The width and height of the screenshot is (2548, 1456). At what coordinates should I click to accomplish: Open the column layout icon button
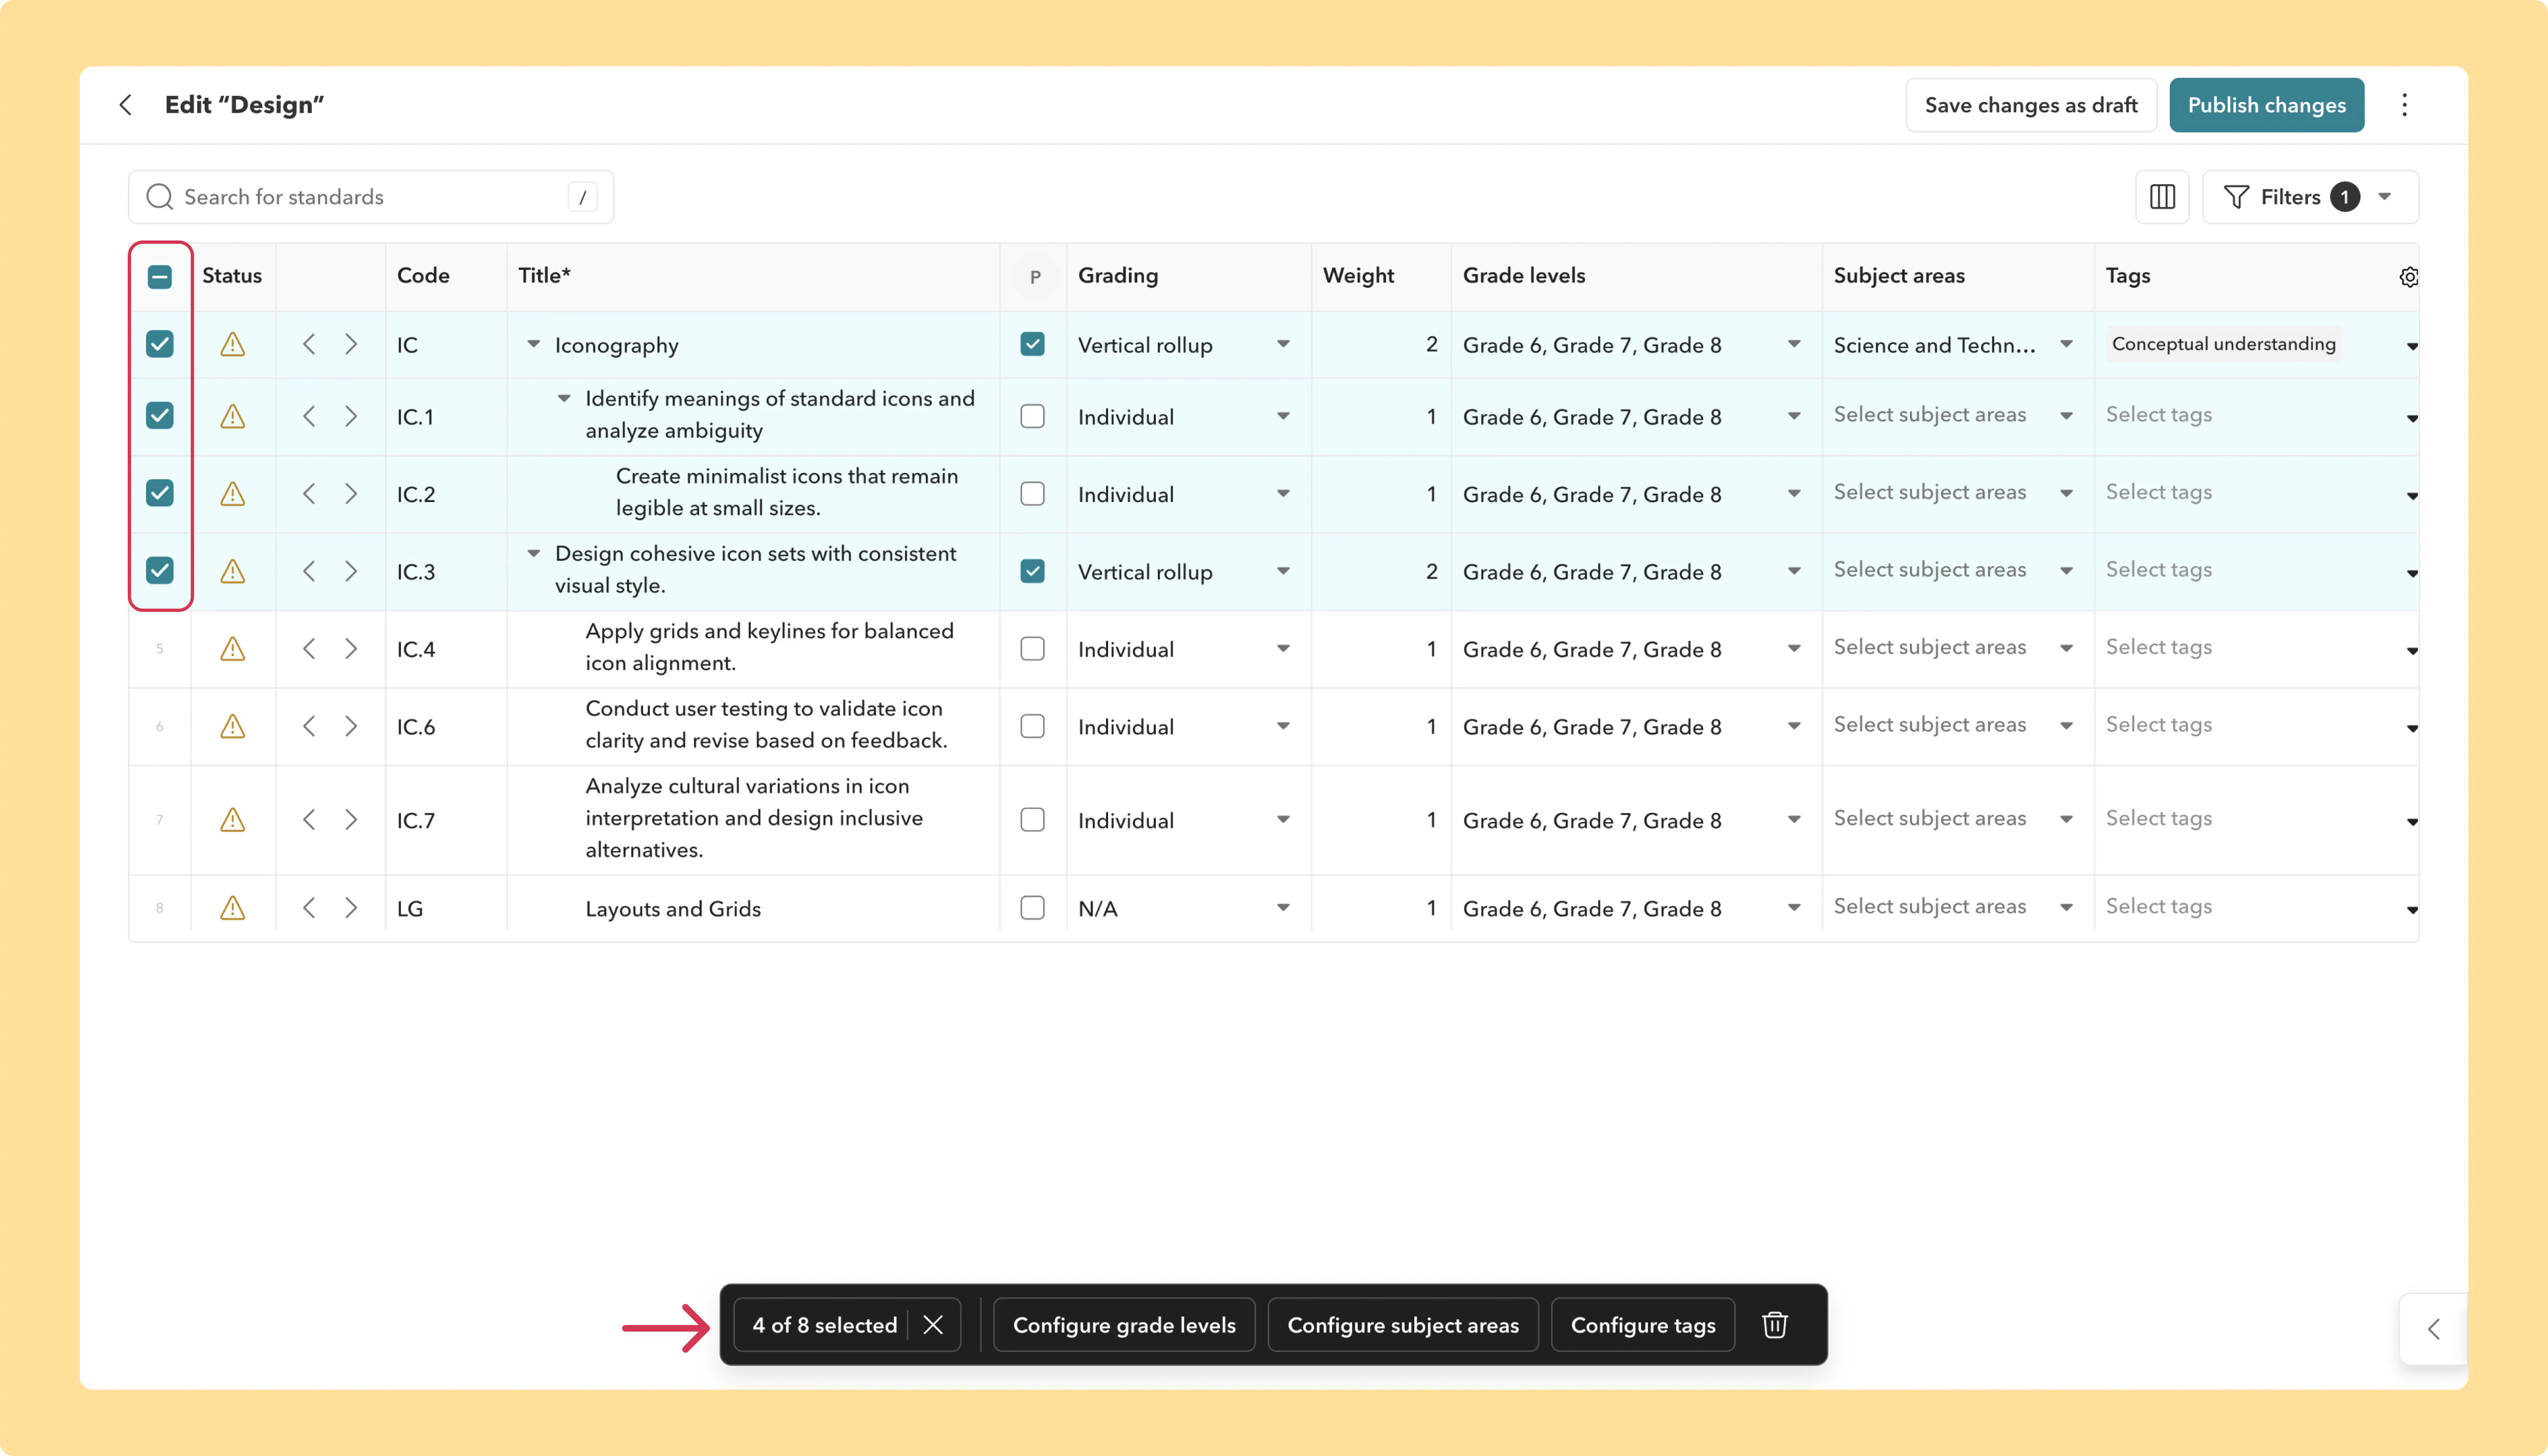(2162, 197)
